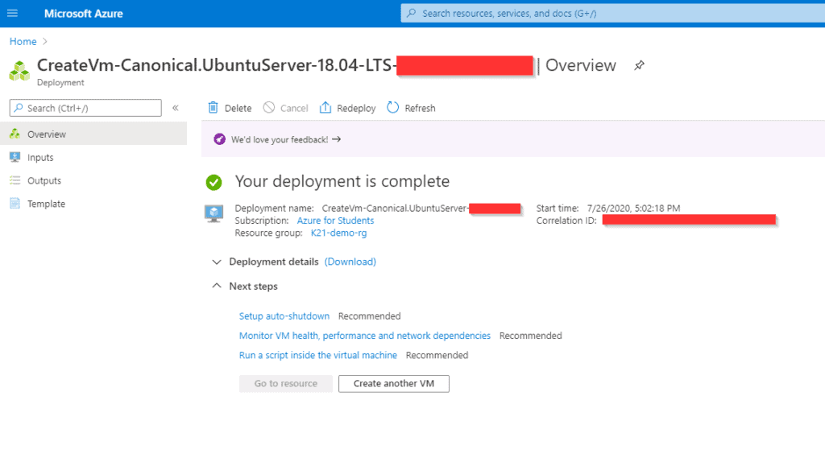The width and height of the screenshot is (825, 462).
Task: Refresh the deployment overview
Action: click(412, 108)
